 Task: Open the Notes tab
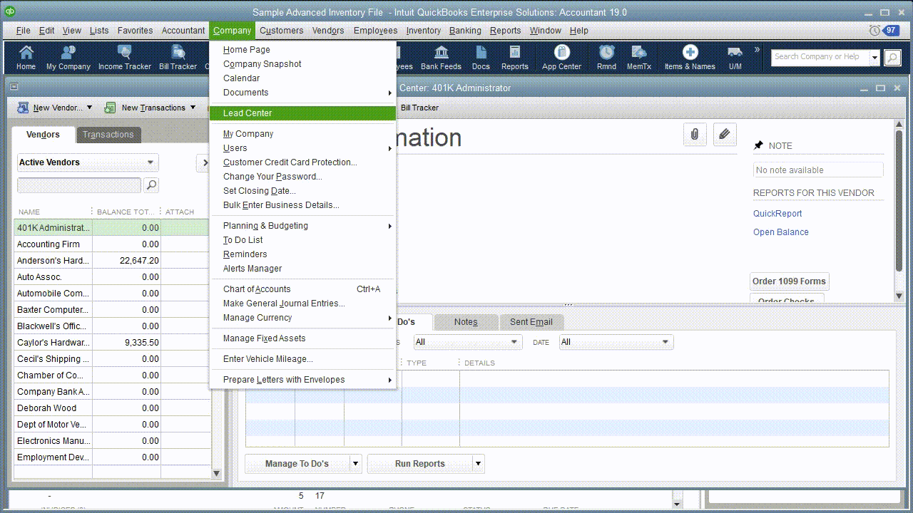tap(465, 322)
